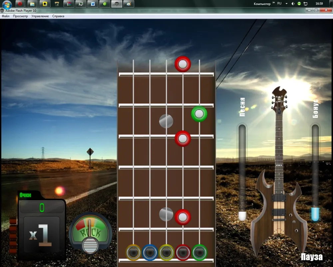Pause the game with Пауза
Screen dimensions: 333x267
[x=312, y=257]
